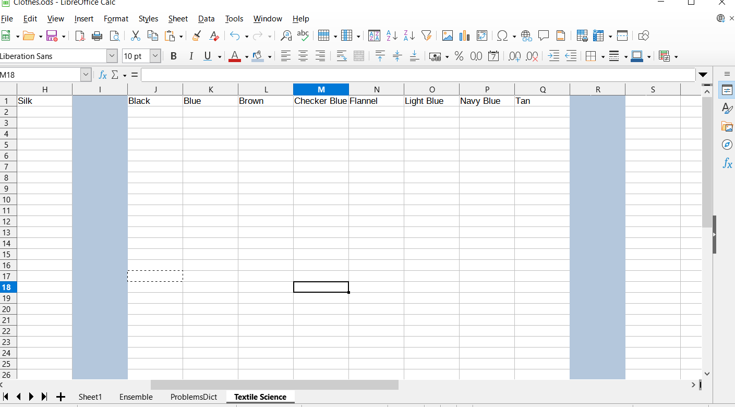Screen dimensions: 735x407
Task: Go to the last sheet tab
Action: click(x=44, y=397)
